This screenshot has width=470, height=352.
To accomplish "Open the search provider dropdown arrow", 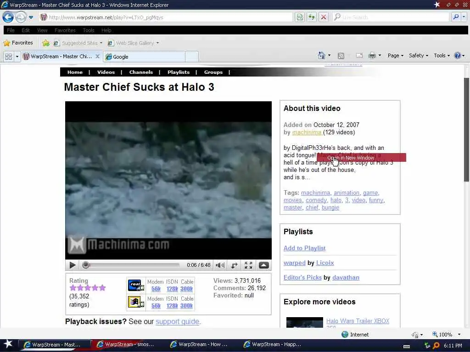I will (464, 17).
